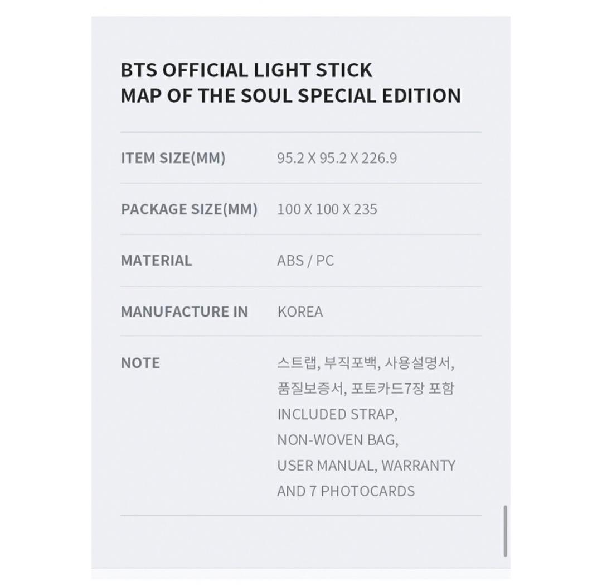Select the MATERIAL label
Viewport: 602px width, 585px height.
tap(156, 261)
